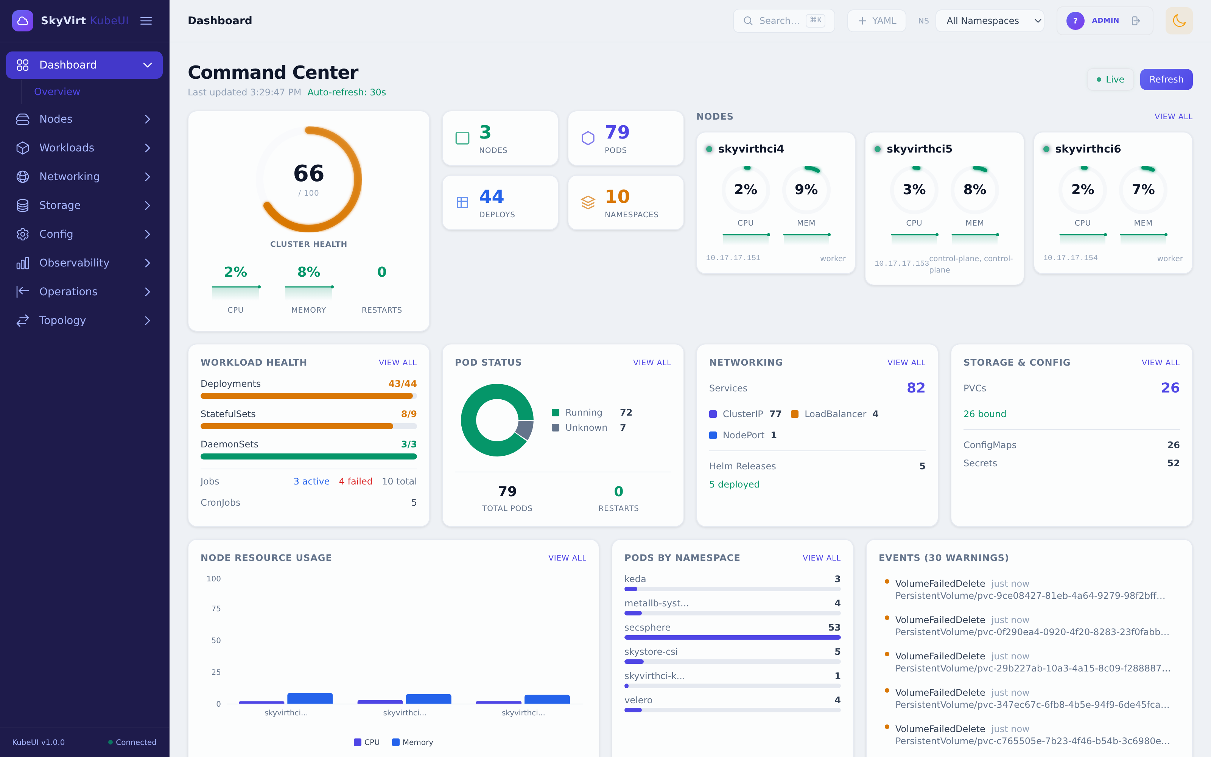
Task: Click the Nodes square icon in stat card
Action: tap(462, 138)
